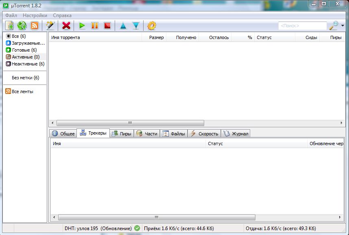Click Статус column header in trackers pane
This screenshot has height=235, width=349.
[x=256, y=144]
